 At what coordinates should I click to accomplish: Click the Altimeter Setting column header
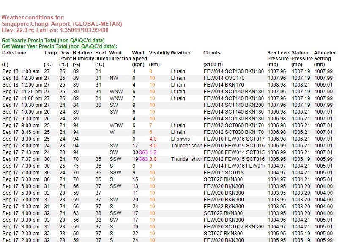pyautogui.click(x=325, y=56)
